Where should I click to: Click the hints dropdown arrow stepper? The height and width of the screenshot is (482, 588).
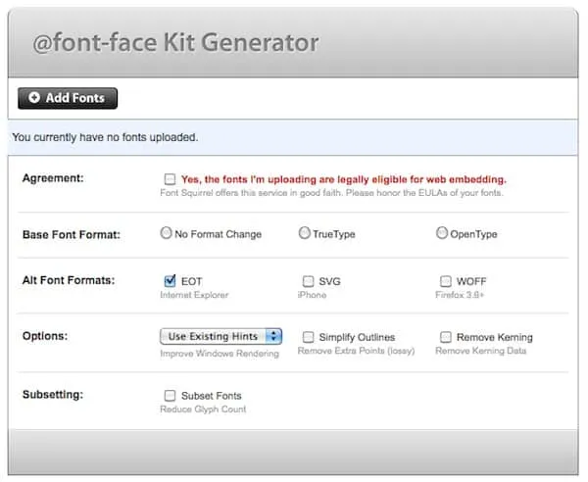(273, 336)
